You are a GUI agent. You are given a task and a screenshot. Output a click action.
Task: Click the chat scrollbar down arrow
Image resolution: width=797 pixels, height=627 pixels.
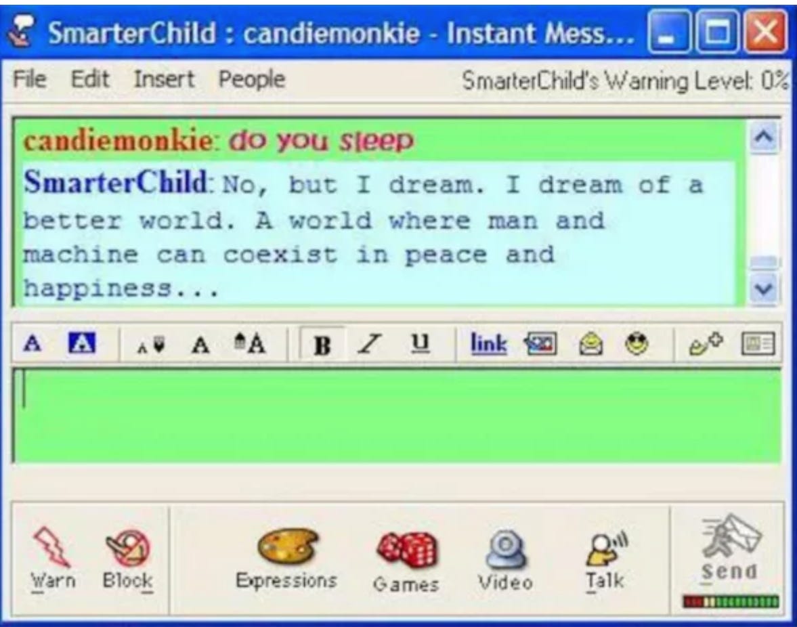764,288
